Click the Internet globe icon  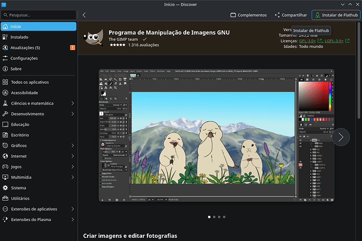(6, 156)
